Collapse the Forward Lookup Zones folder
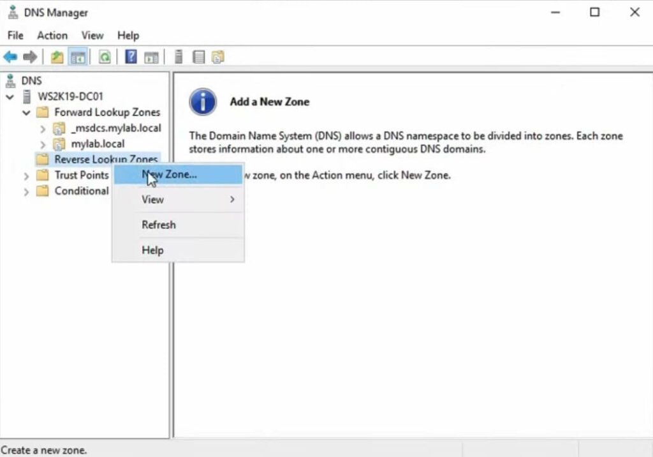The width and height of the screenshot is (653, 457). tap(26, 113)
